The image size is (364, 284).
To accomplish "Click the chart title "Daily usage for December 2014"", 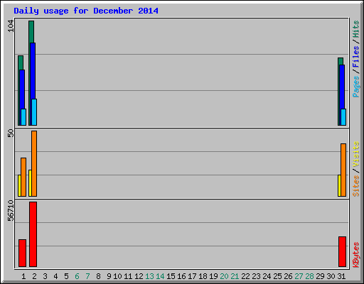I will (86, 11).
